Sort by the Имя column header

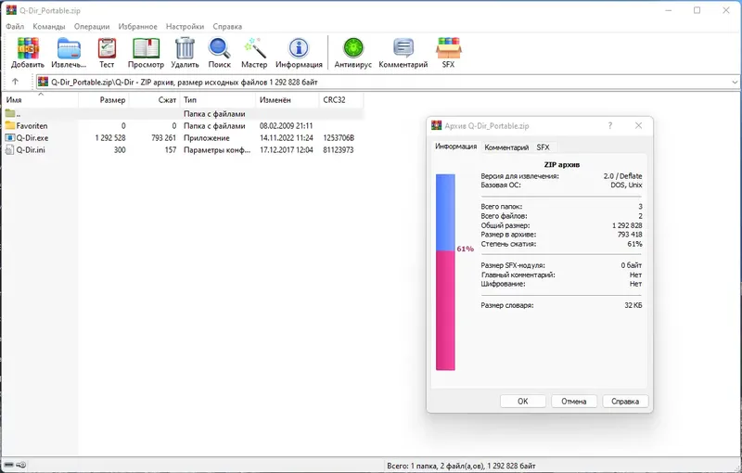coord(40,100)
